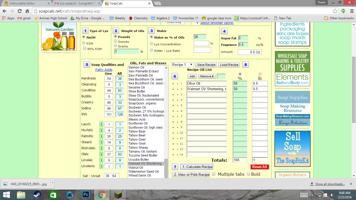Show hidden system tray icons
Screen dimensions: 356x200
point(312,195)
